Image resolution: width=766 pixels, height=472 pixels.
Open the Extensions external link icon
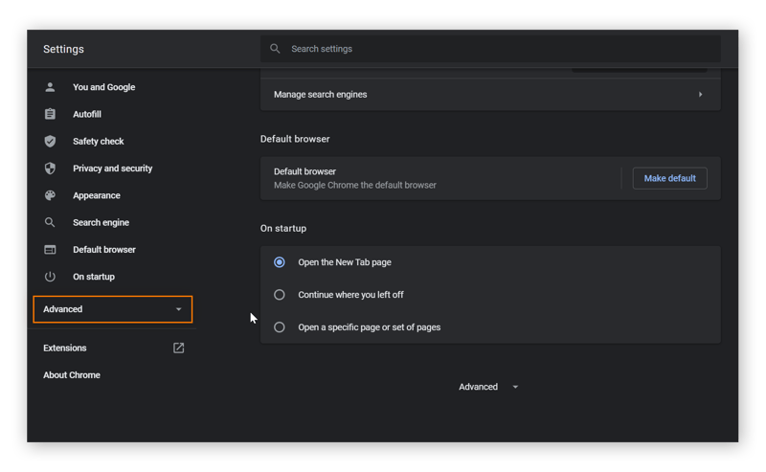(178, 348)
